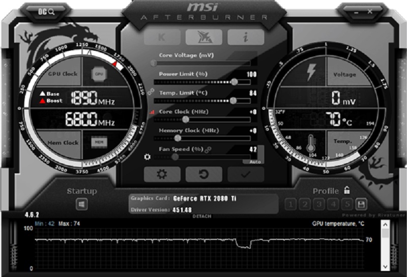Click the Max : 74 graph value
The height and width of the screenshot is (277, 407).
pyautogui.click(x=69, y=224)
